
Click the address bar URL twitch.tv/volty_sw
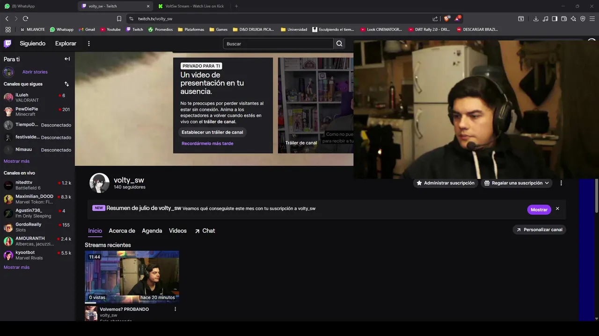pos(155,19)
